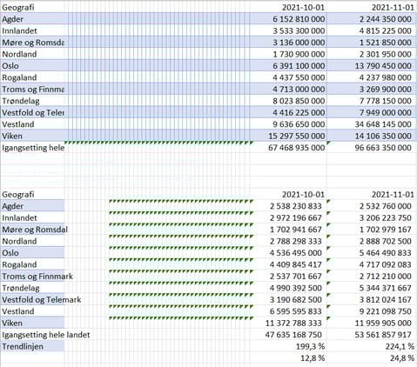This screenshot has width=417, height=367.
Task: Select the Trendlinjen percentage 199,3 %
Action: pyautogui.click(x=310, y=347)
